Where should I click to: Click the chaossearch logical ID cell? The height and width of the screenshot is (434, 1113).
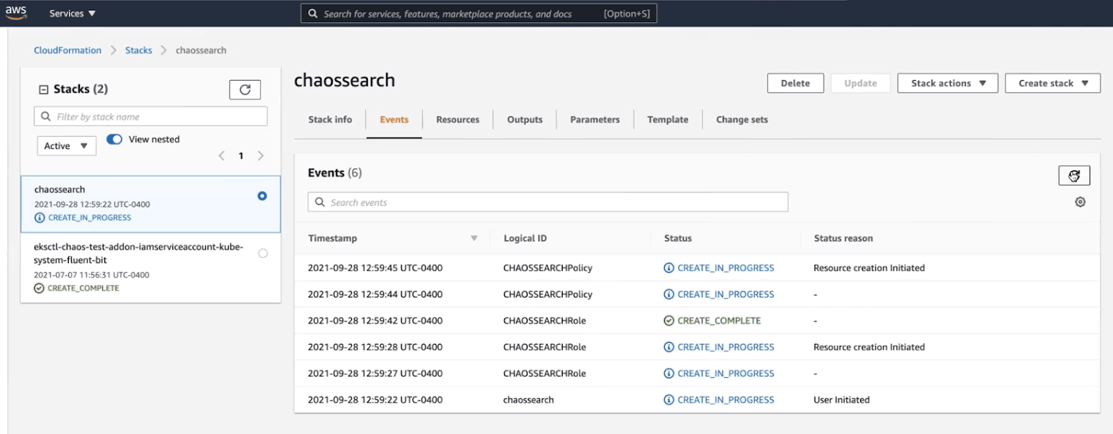tap(529, 400)
